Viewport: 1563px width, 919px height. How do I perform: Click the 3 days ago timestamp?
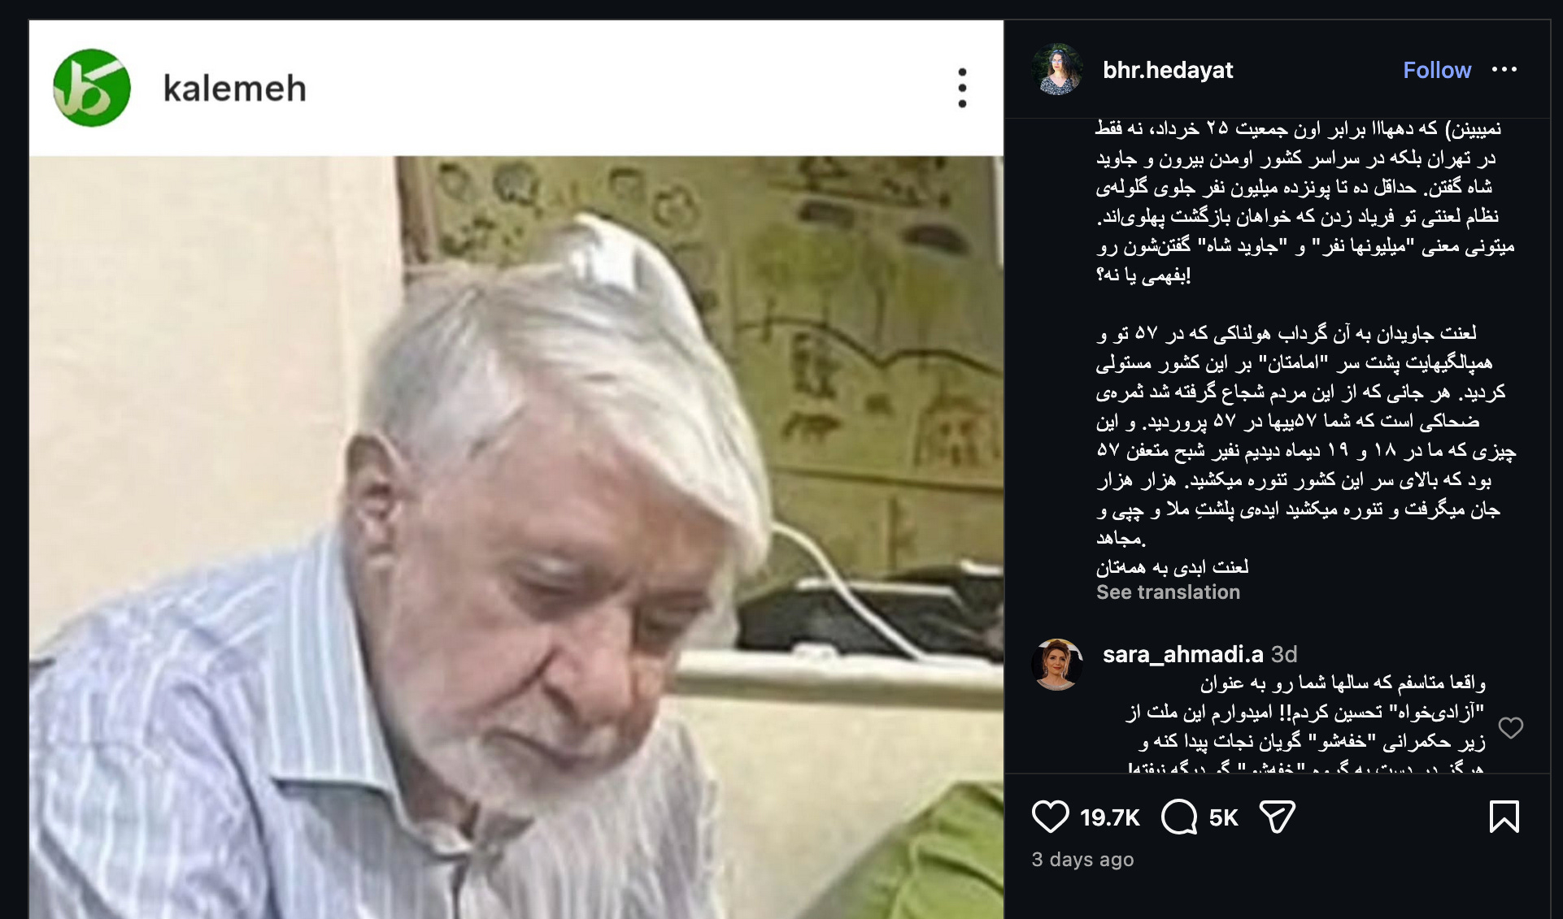[1082, 860]
